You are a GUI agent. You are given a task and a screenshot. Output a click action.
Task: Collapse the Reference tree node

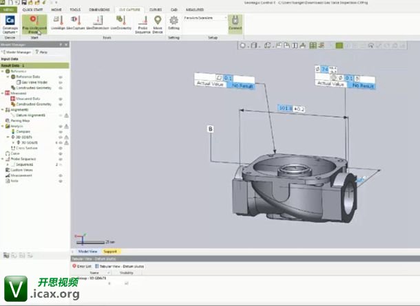tap(3, 71)
